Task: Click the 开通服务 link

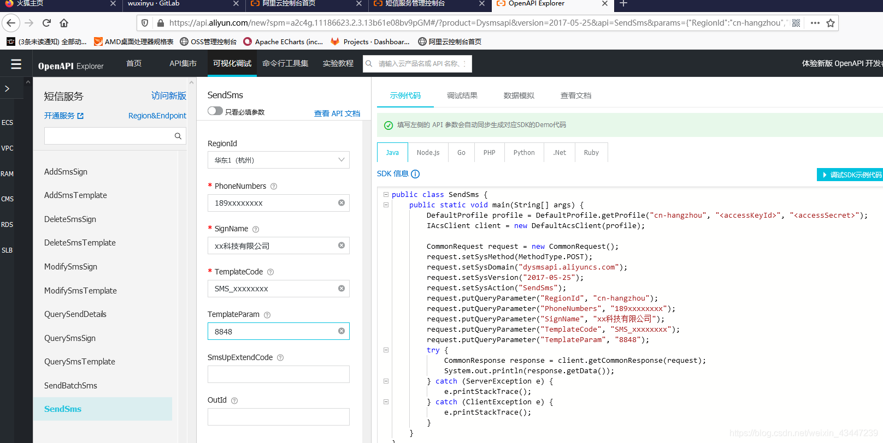Action: click(64, 116)
